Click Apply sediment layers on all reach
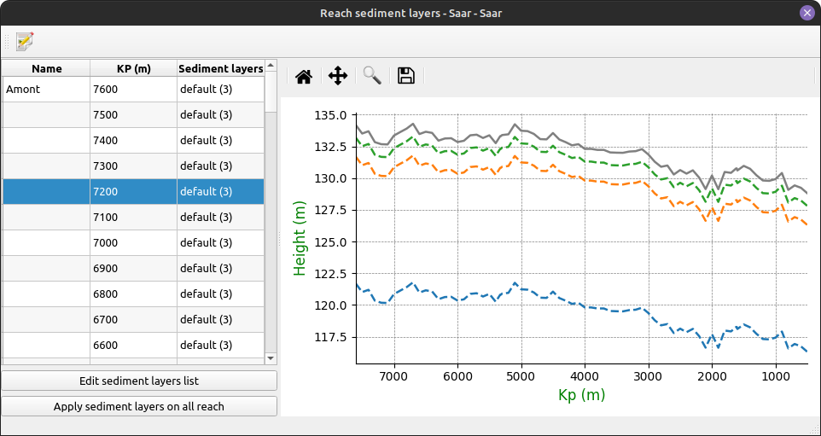This screenshot has height=436, width=821. click(139, 406)
